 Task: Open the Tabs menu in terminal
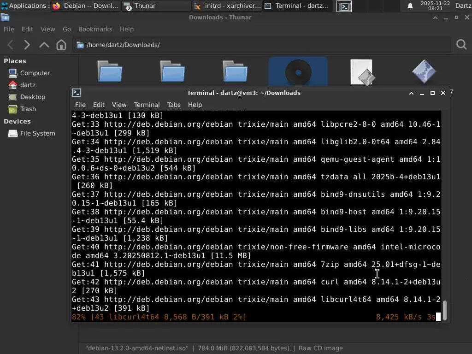(x=174, y=105)
